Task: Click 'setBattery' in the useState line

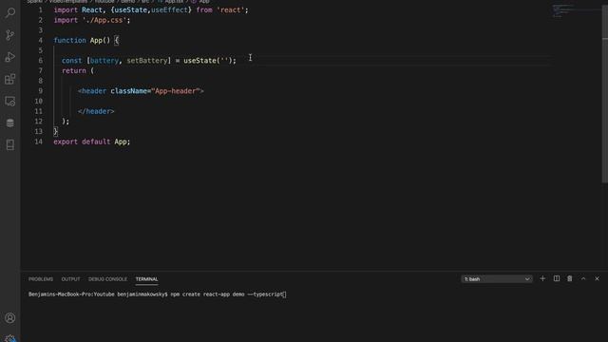Action: 147,61
